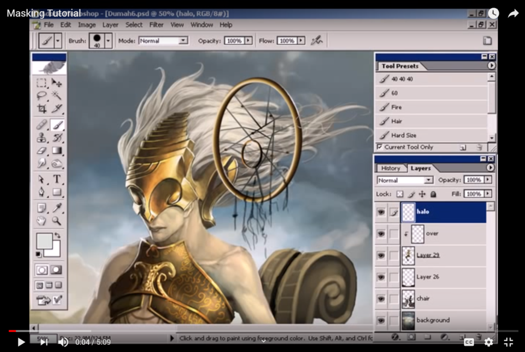
Task: Select the History Brush tool
Action: coord(56,138)
